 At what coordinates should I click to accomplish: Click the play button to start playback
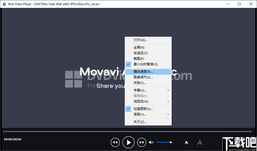[128, 142]
